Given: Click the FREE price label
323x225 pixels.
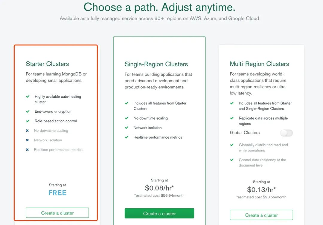Looking at the screenshot, I should pyautogui.click(x=57, y=193).
